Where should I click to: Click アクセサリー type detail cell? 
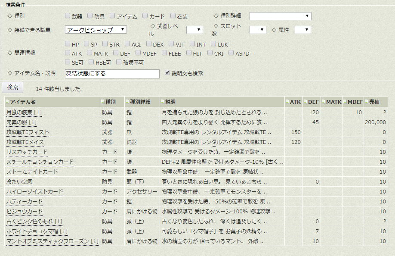[142, 192]
